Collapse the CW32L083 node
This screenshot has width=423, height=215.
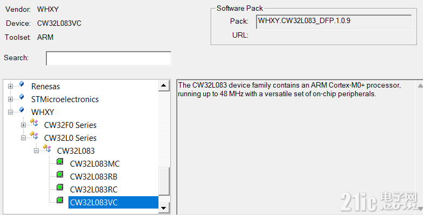pyautogui.click(x=37, y=151)
